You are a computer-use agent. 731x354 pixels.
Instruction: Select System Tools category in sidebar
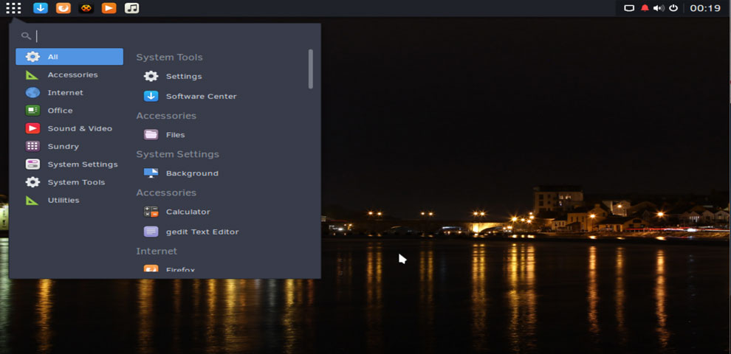tap(69, 182)
